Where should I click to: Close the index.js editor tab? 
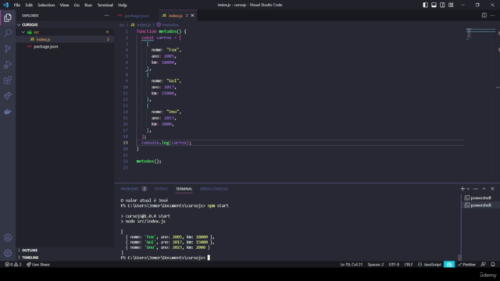click(x=192, y=16)
